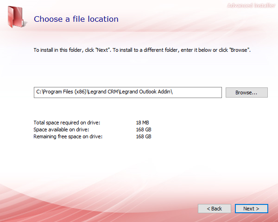The width and height of the screenshot is (278, 222).
Task: Click the "Remaining free space on drive" label
Action: [x=68, y=136]
